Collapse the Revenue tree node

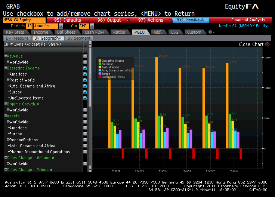(x=6, y=56)
